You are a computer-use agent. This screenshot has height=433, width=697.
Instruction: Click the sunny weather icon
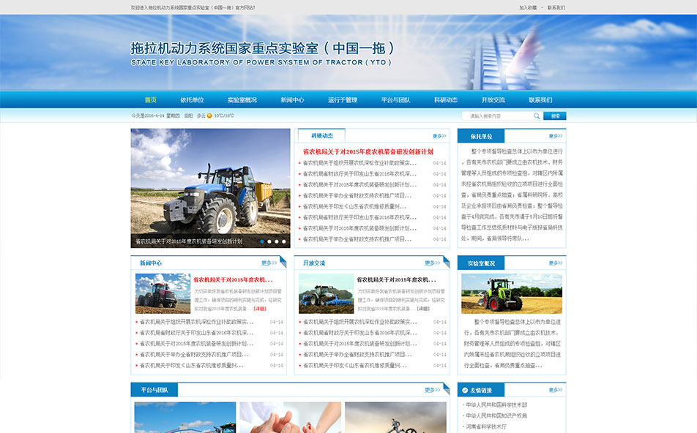tap(209, 116)
